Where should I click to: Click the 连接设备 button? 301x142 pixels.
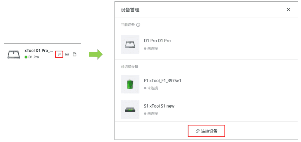(207, 131)
